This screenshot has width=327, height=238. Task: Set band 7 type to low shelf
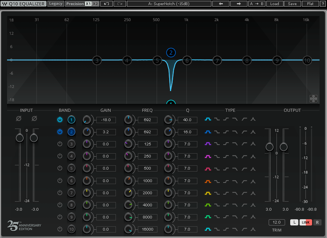(217, 193)
